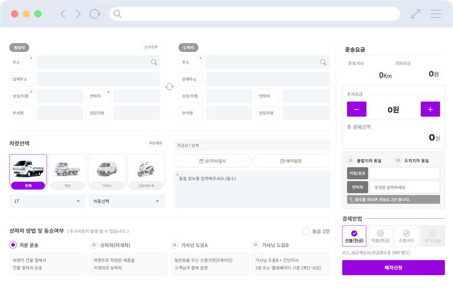The height and width of the screenshot is (291, 453).
Task: Select 출발지와 동일 radio button
Action: pyautogui.click(x=351, y=160)
